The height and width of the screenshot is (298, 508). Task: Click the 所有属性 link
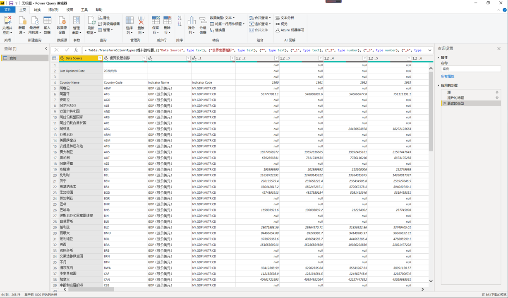(x=447, y=77)
